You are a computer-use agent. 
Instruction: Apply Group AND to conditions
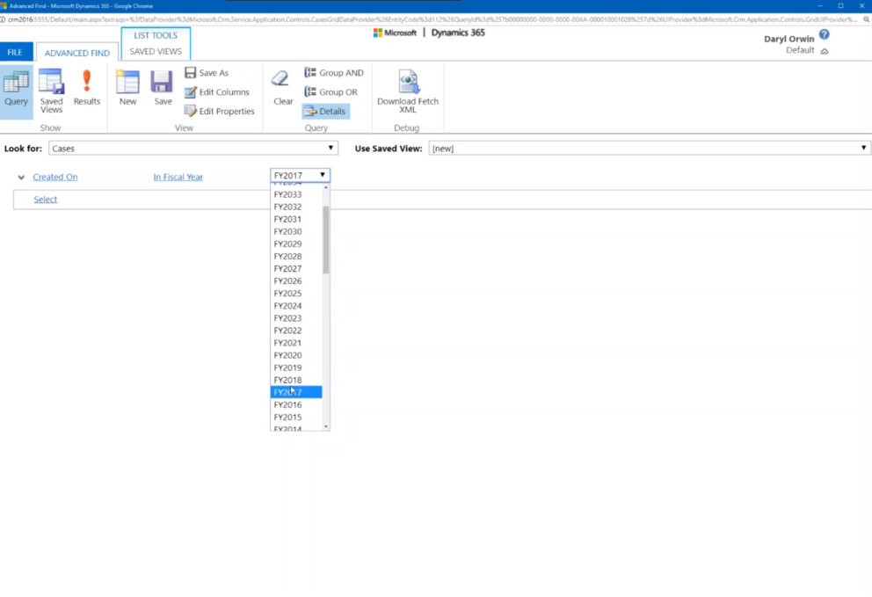334,73
